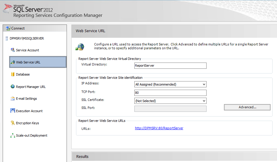The width and height of the screenshot is (277, 162).
Task: Click the globe icon beside the description
Action: (x=80, y=47)
